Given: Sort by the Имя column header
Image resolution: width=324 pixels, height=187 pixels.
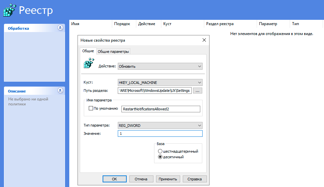Looking at the screenshot, I should tap(90, 24).
